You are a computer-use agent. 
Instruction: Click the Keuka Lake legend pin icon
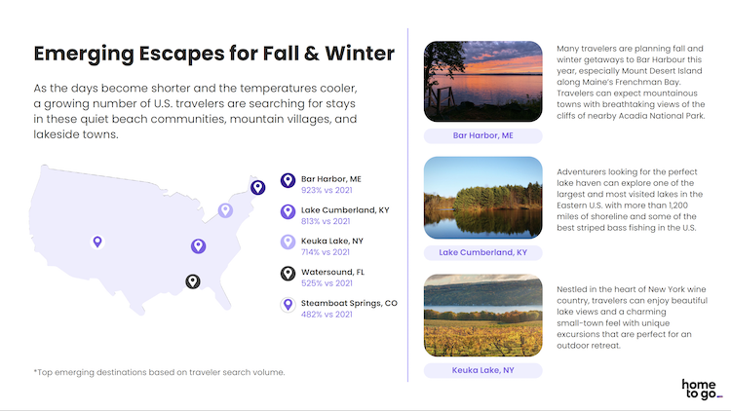(288, 243)
